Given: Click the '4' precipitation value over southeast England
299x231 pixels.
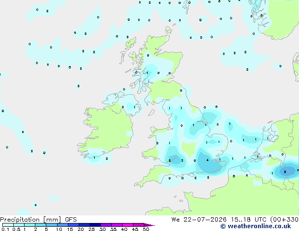Looking at the screenshot, I should pos(208,160).
